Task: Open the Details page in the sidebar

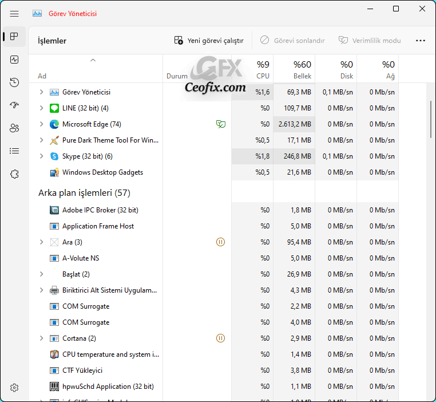Action: pyautogui.click(x=14, y=151)
